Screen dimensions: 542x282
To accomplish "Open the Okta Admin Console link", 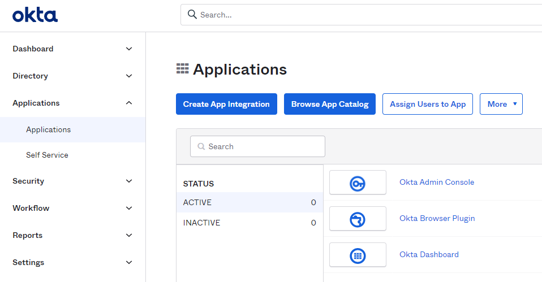I will click(436, 182).
